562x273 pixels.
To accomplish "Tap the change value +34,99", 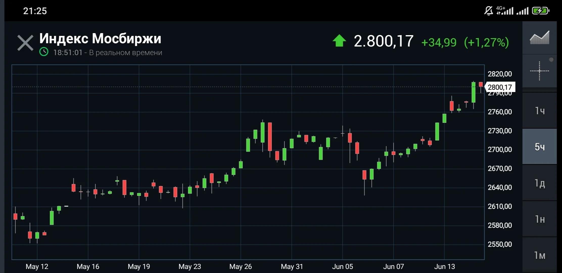I will pos(439,42).
